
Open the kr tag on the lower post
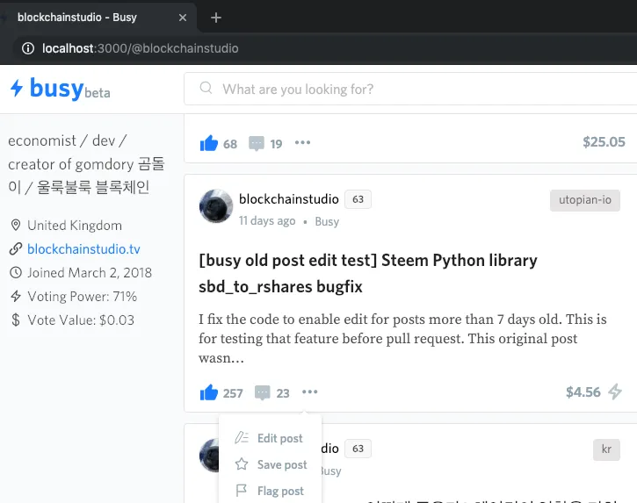tap(606, 449)
